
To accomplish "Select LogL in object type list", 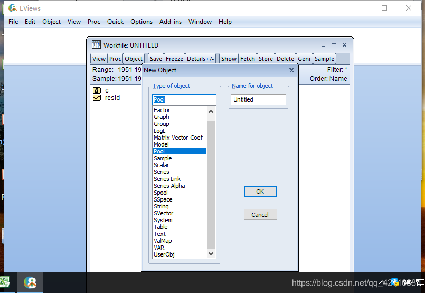I will click(179, 131).
